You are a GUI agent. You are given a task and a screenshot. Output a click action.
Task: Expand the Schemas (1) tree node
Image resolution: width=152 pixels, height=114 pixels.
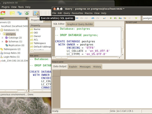[2, 41]
